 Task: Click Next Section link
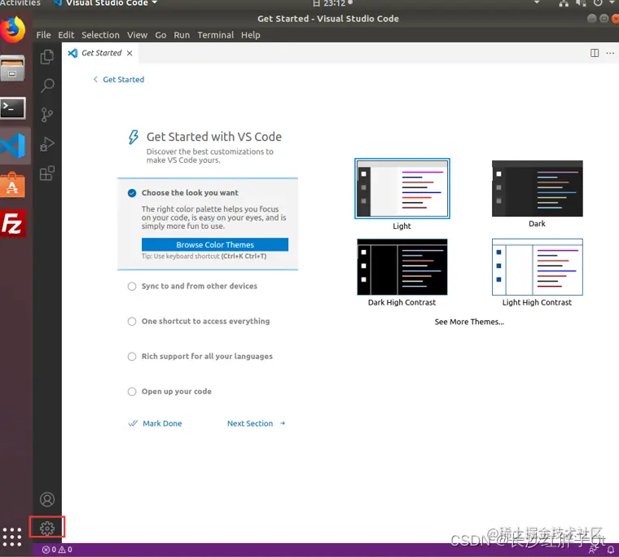[x=256, y=423]
